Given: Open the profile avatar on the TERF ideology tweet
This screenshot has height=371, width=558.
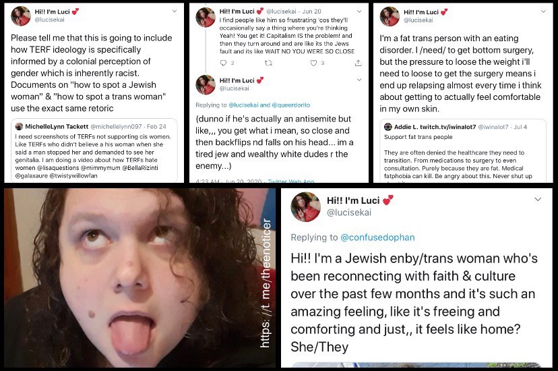Looking at the screenshot, I should tap(21, 16).
